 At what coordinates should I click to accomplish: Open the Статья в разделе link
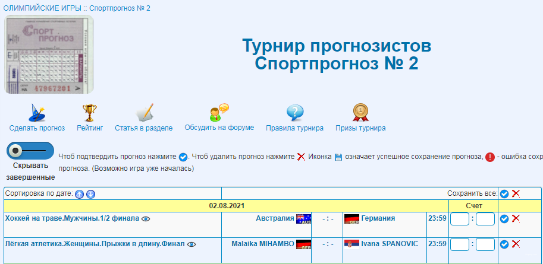(x=144, y=128)
